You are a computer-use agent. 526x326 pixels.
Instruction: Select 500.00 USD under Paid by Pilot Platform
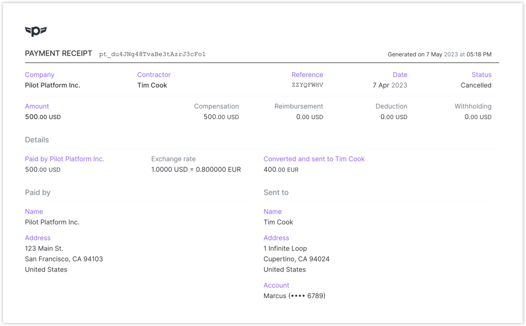point(43,170)
